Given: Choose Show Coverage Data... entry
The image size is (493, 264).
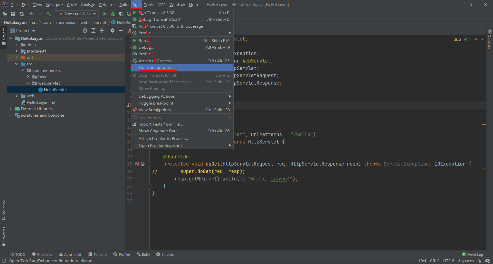Looking at the screenshot, I should click(x=182, y=131).
